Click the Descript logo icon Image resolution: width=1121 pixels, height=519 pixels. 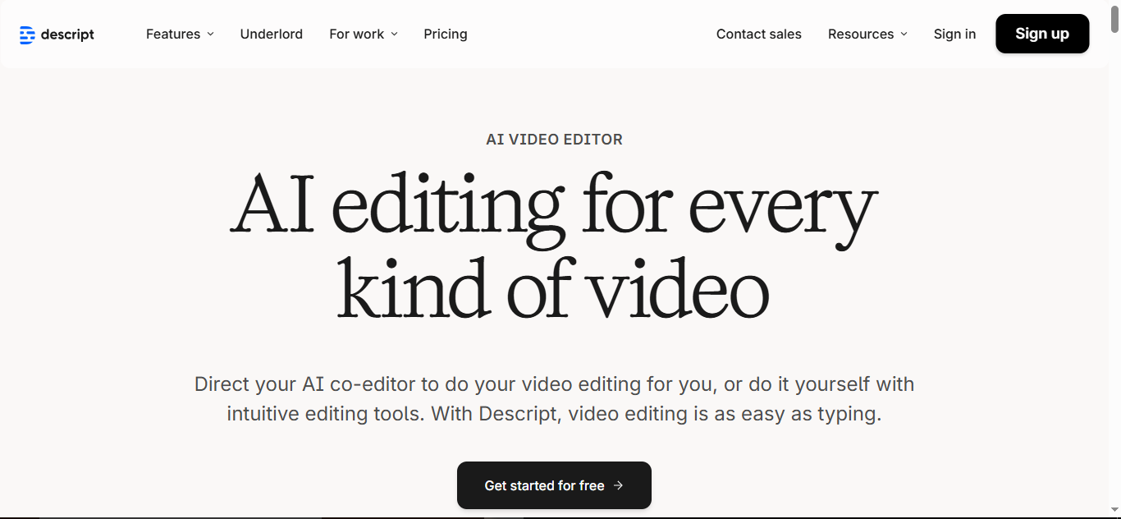click(x=27, y=34)
